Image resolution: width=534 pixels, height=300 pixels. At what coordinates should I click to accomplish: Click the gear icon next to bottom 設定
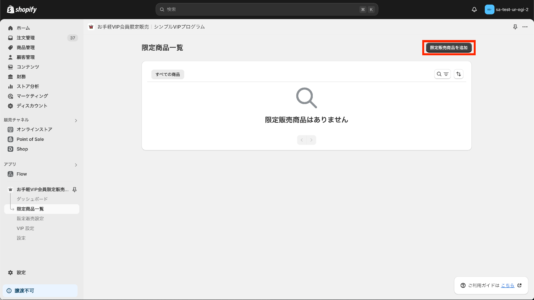tap(10, 273)
